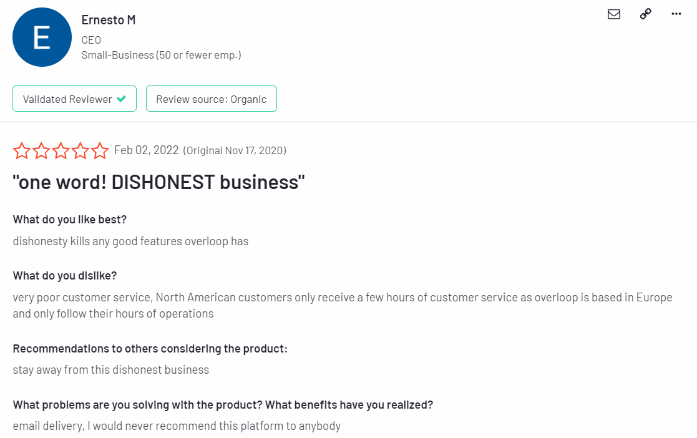This screenshot has width=697, height=438.
Task: Open Ernesto M's reviewer profile name
Action: tap(109, 20)
